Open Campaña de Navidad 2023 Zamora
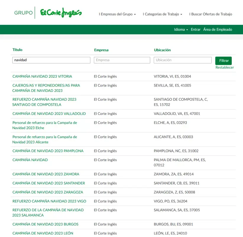 click(46, 174)
